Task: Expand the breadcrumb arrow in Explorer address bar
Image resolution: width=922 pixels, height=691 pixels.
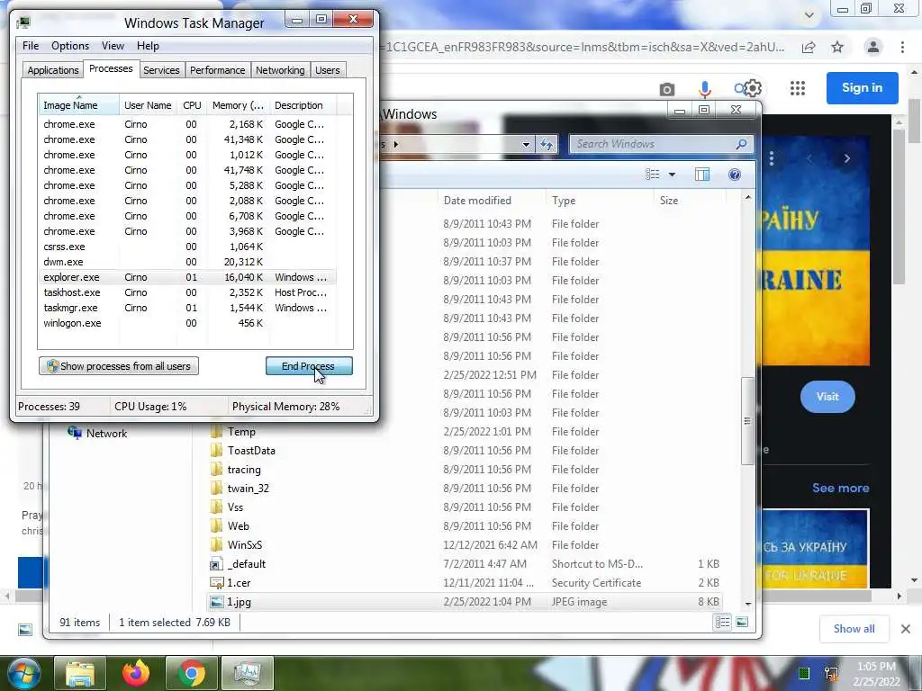Action: pos(396,144)
